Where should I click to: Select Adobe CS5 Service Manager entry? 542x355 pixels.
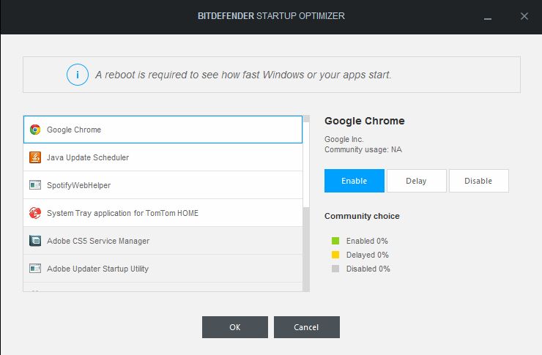(x=163, y=241)
